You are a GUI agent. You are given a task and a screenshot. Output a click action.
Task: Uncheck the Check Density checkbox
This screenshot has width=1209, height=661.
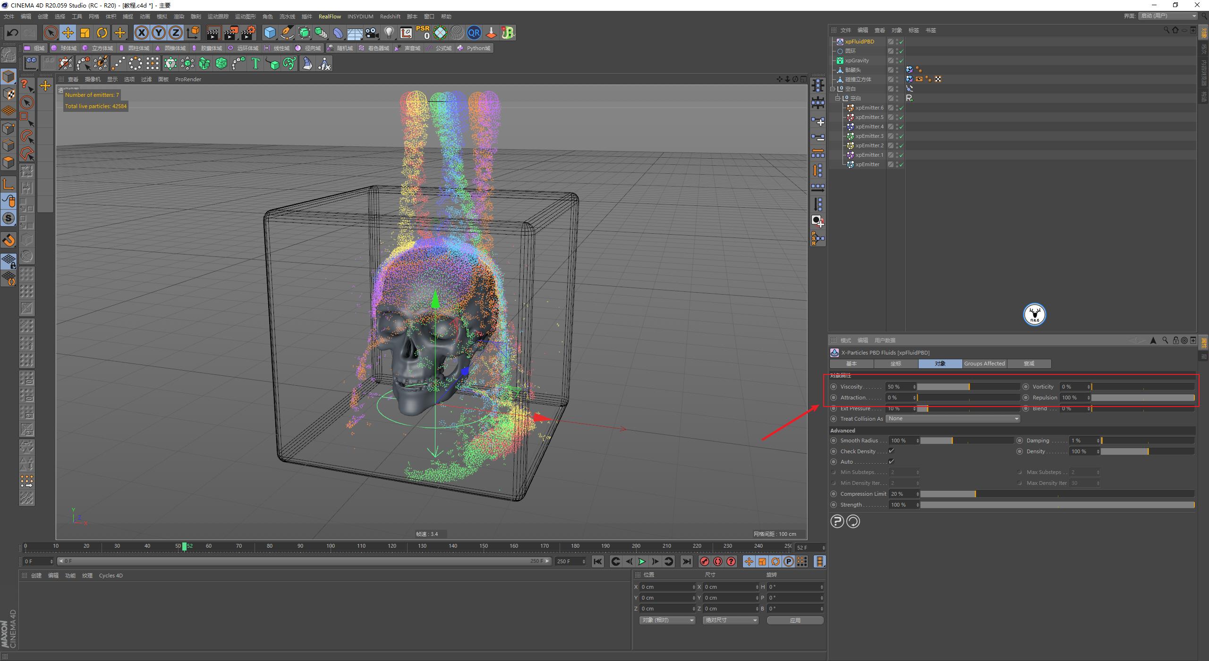pyautogui.click(x=892, y=451)
